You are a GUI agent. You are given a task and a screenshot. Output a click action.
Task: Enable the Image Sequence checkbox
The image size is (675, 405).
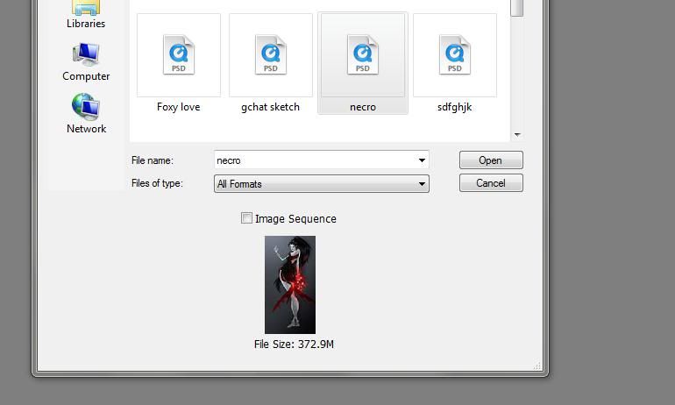(246, 218)
